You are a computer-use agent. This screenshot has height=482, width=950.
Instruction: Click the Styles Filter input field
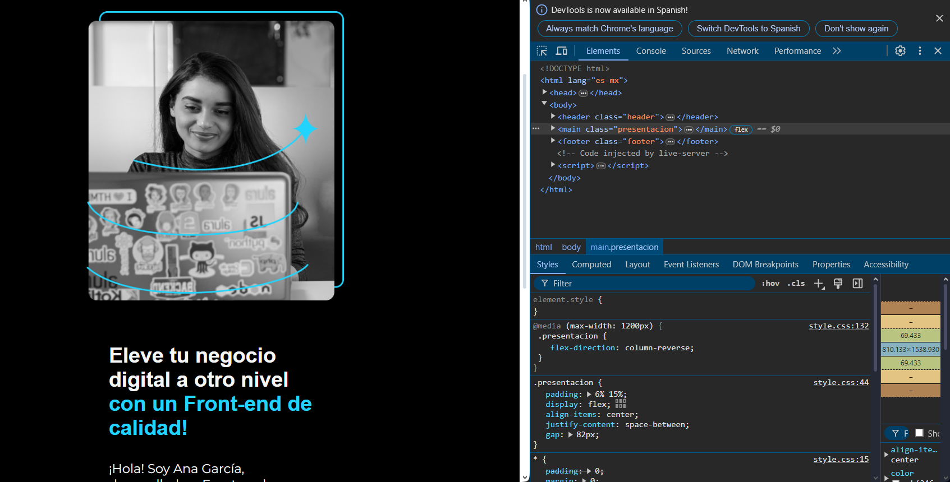click(x=644, y=284)
